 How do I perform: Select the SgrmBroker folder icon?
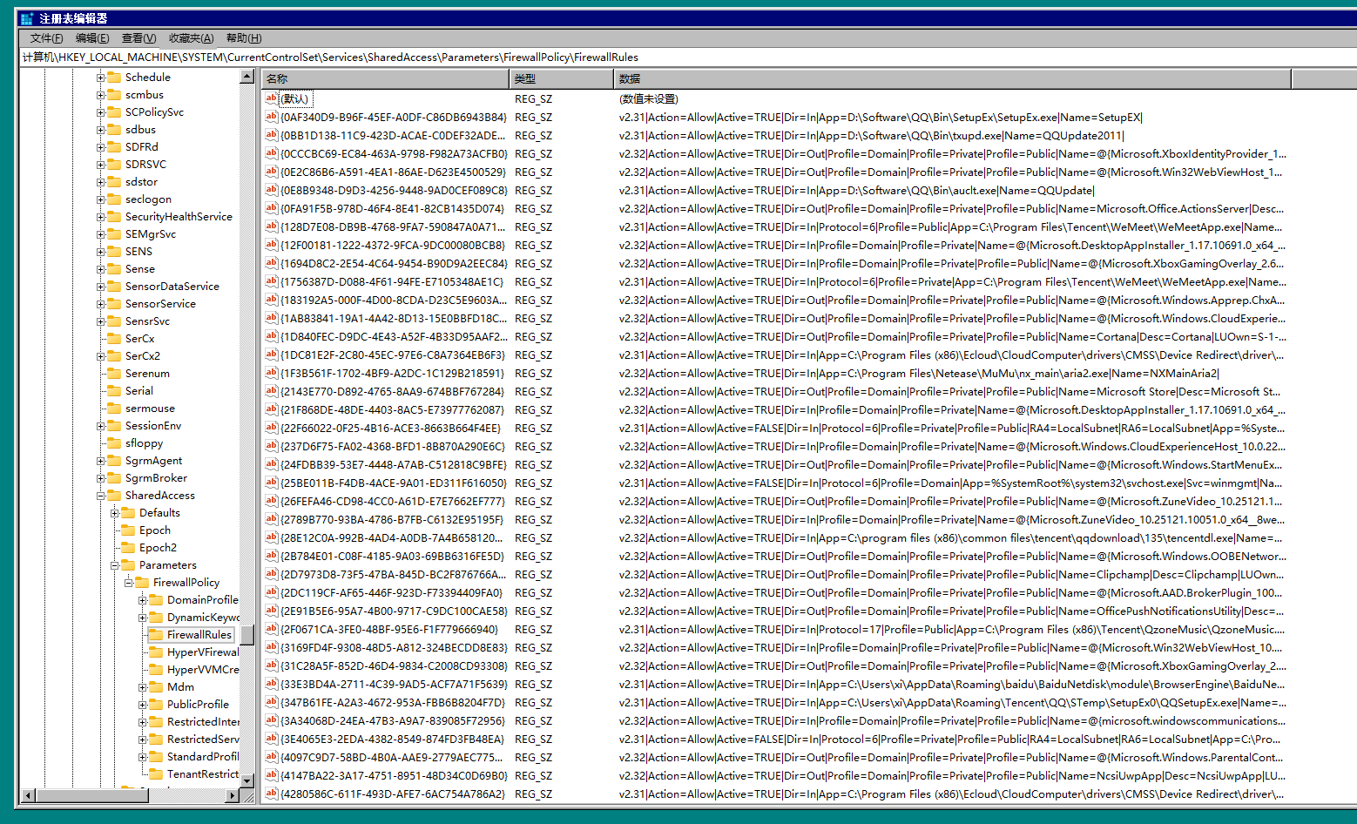point(114,478)
